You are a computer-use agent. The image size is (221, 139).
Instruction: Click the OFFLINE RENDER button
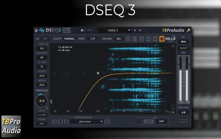click(x=183, y=121)
